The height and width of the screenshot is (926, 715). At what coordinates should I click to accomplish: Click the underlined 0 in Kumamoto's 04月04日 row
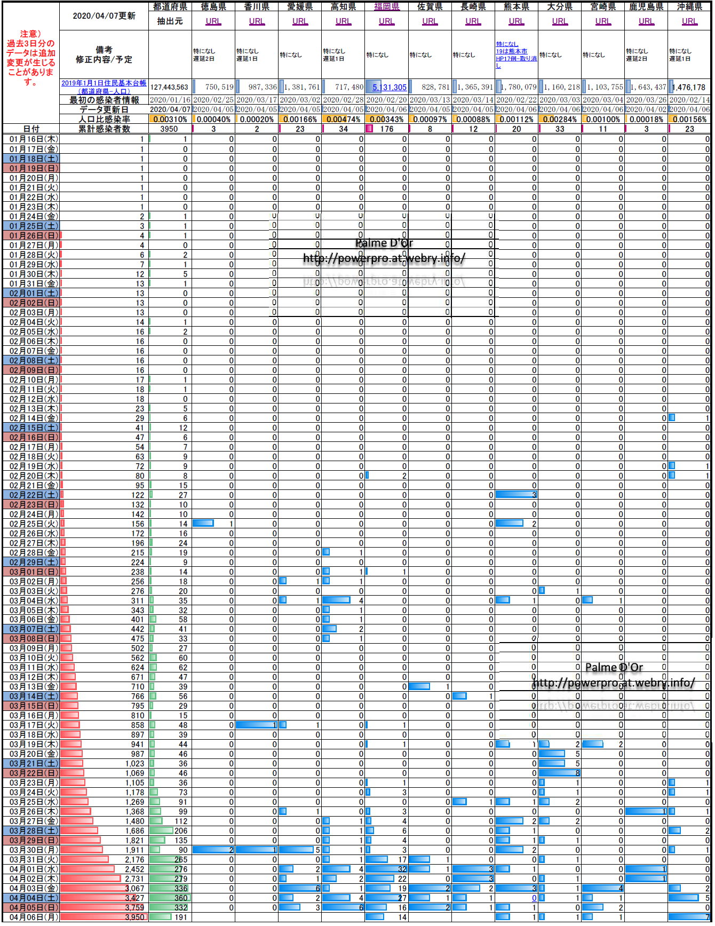coord(534,898)
